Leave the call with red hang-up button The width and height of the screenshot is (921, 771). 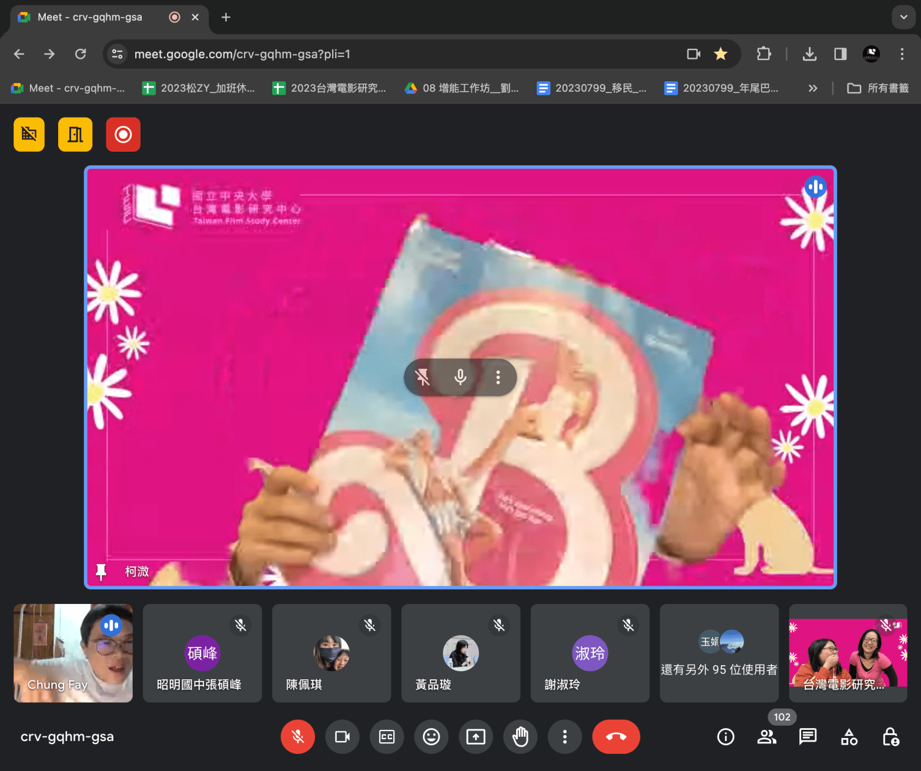pos(616,736)
